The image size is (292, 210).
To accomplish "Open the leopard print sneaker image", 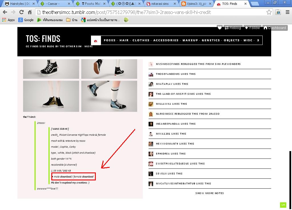I will tap(51, 96).
